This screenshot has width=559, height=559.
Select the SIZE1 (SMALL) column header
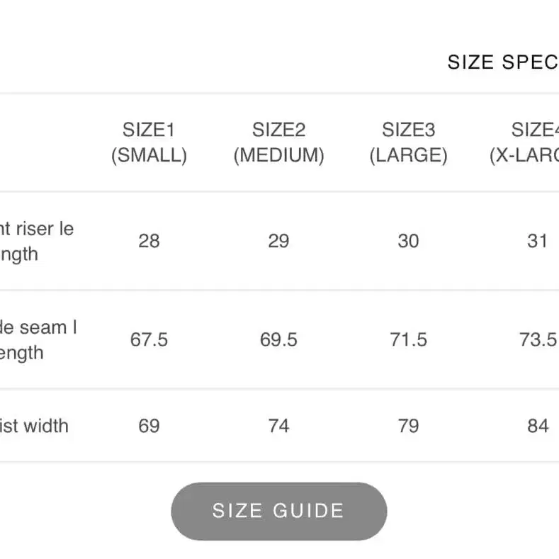(149, 142)
